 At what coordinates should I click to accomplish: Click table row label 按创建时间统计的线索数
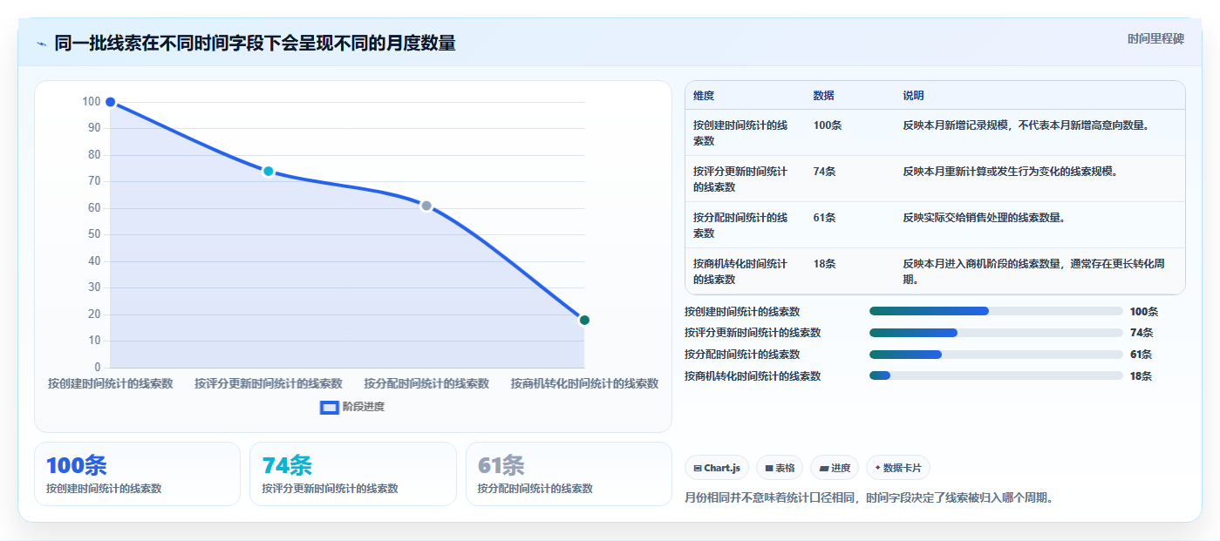[740, 132]
